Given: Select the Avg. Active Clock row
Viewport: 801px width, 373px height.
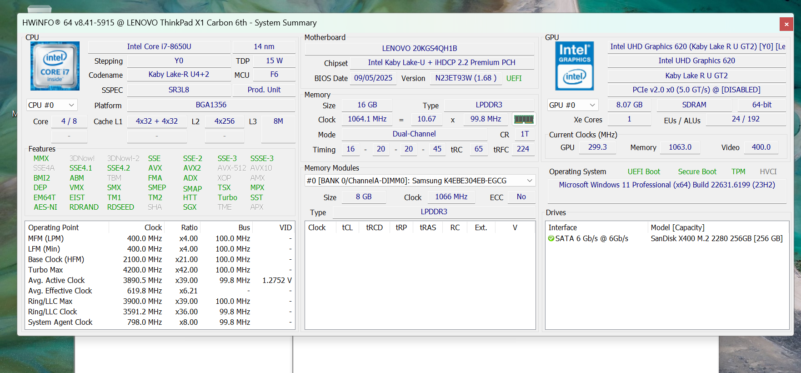Looking at the screenshot, I should [x=160, y=280].
